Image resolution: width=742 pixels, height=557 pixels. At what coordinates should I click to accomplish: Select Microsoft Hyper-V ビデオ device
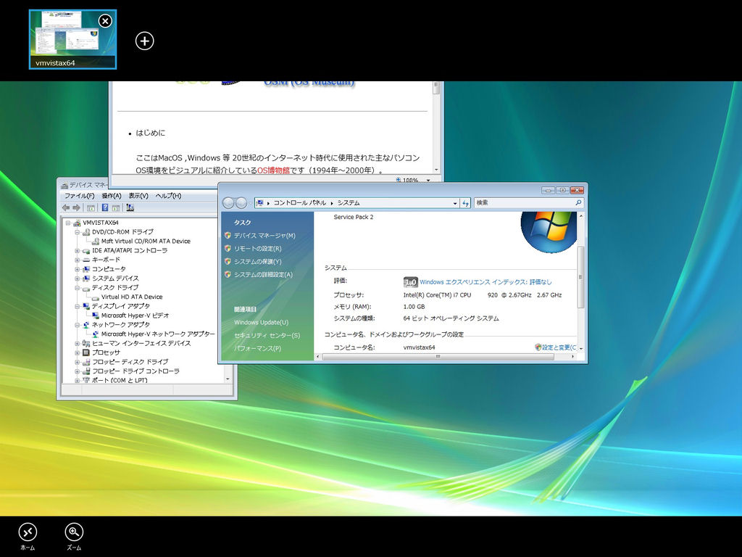click(x=135, y=315)
